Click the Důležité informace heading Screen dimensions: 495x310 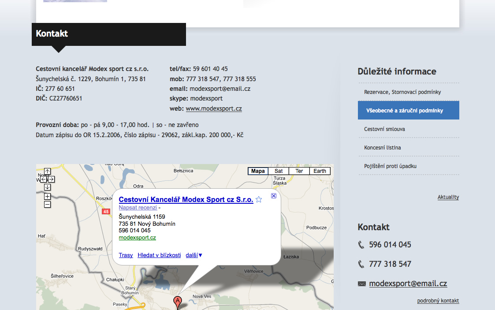click(397, 71)
